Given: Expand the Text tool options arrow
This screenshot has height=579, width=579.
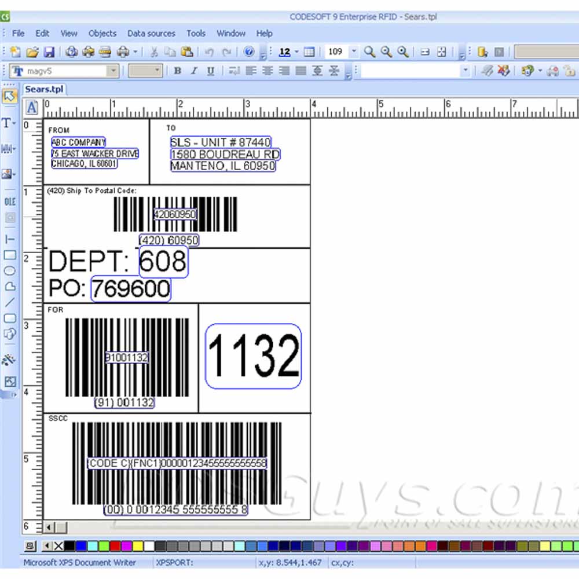Looking at the screenshot, I should tap(14, 123).
